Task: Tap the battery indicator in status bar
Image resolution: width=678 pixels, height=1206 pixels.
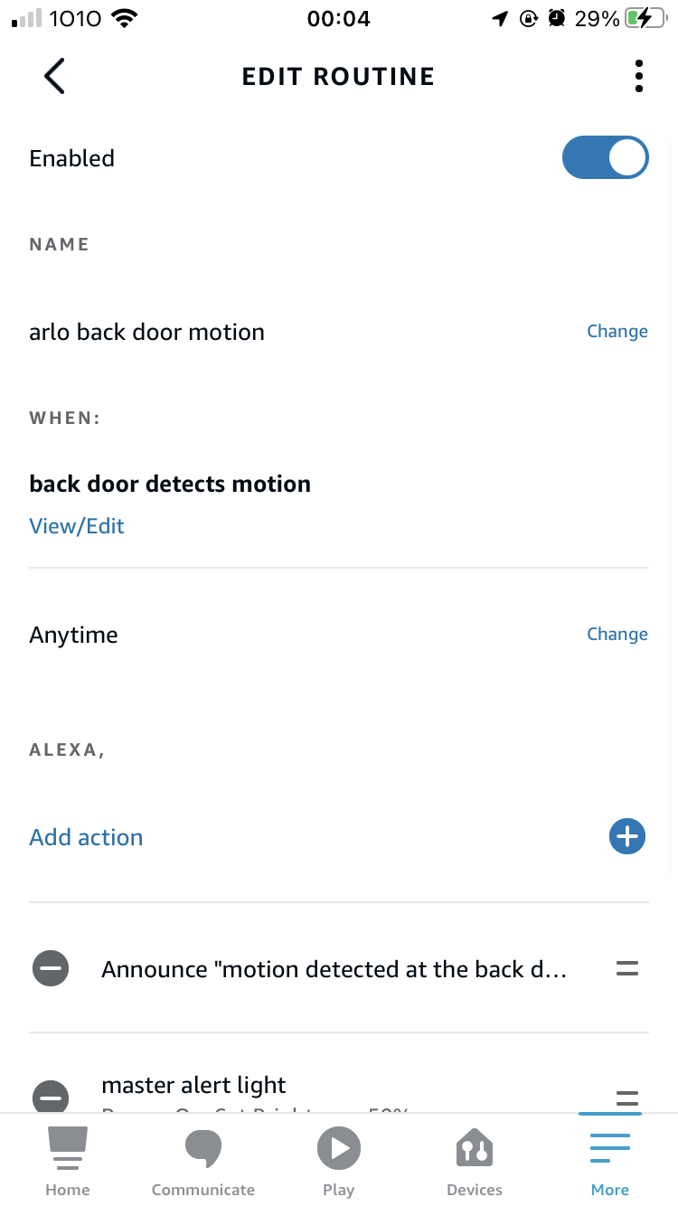Action: coord(644,18)
